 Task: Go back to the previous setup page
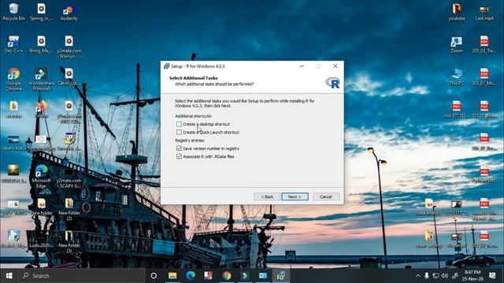point(267,197)
